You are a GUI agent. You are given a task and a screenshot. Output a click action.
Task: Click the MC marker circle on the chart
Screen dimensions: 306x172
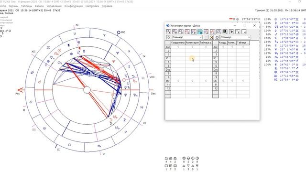(119, 32)
